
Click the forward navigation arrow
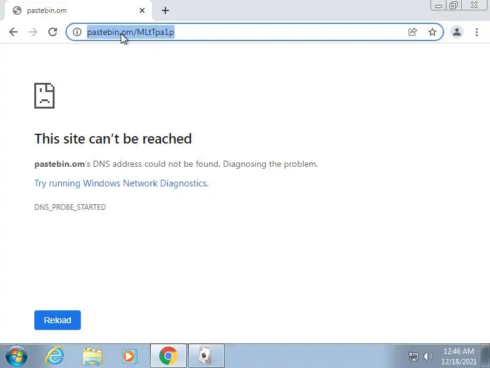pos(33,32)
